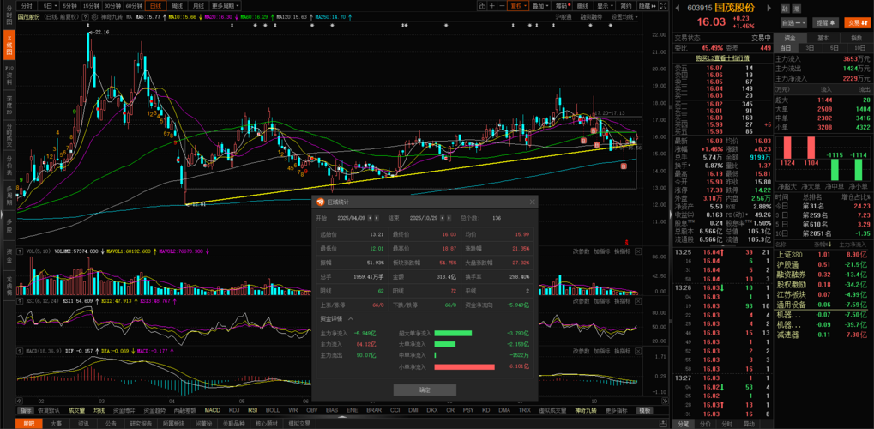Click the 分价 tab at the panel bottom
The image size is (874, 429).
point(705,424)
